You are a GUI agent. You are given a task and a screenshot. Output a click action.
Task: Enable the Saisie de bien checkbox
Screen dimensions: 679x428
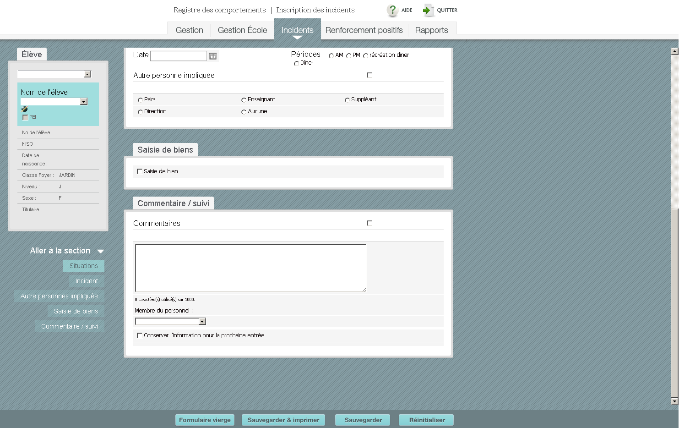pyautogui.click(x=140, y=171)
